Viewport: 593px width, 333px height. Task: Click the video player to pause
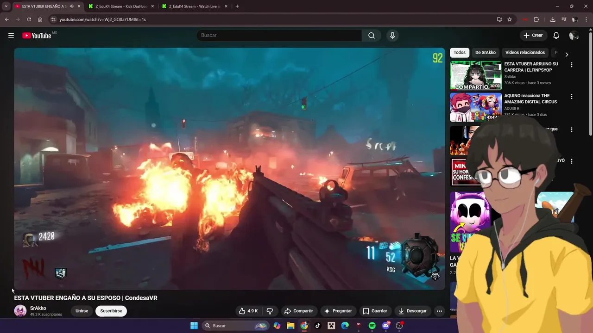coord(229,169)
